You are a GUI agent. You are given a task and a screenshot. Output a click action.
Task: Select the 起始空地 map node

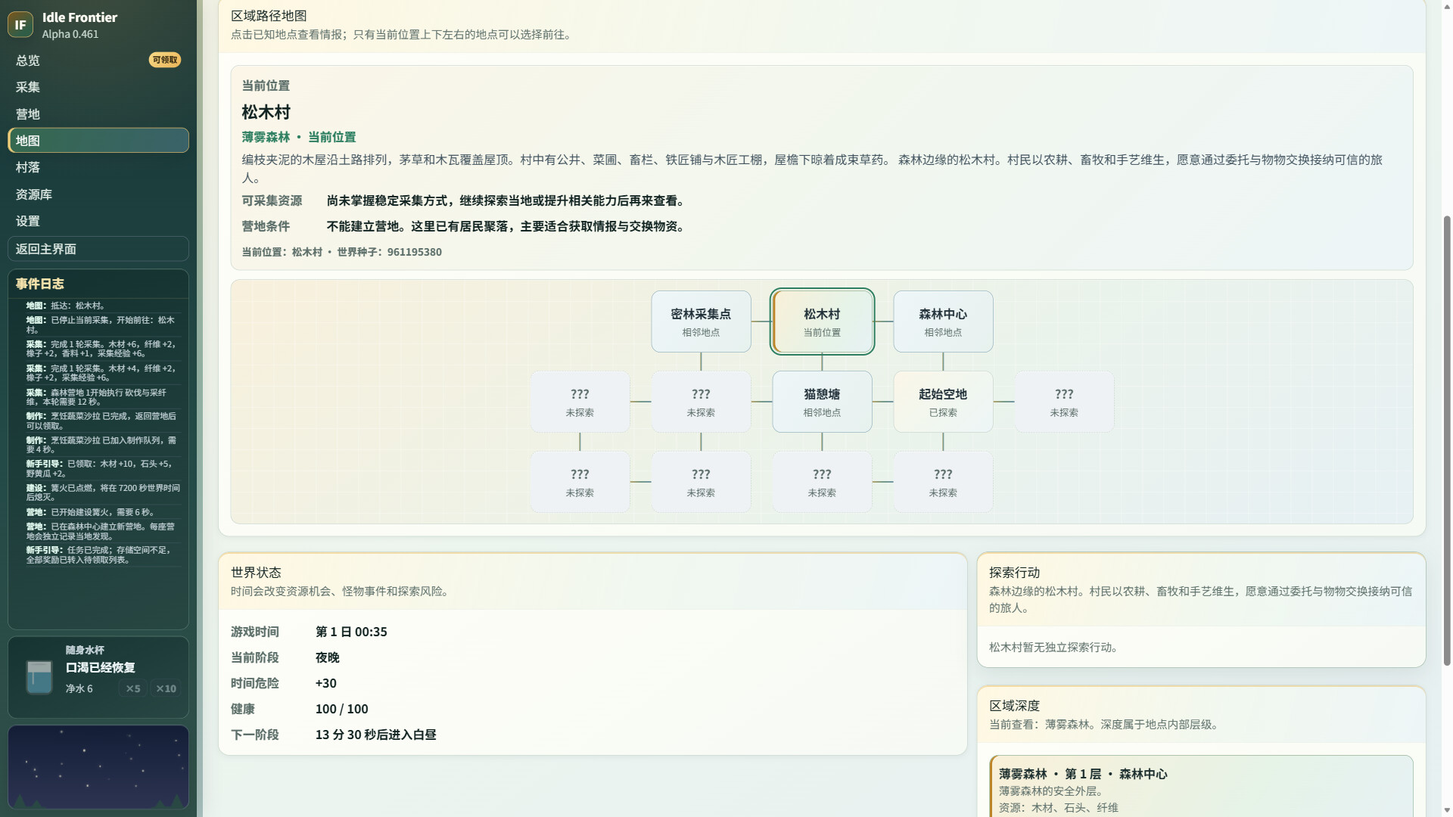[943, 402]
